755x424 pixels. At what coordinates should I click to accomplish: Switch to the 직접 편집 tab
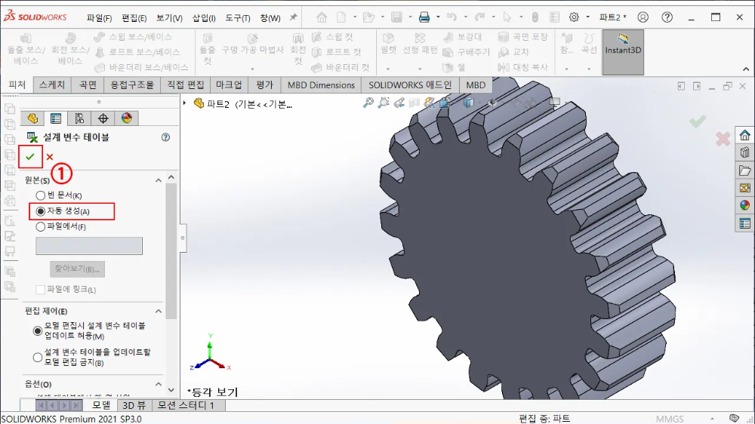[x=186, y=84]
